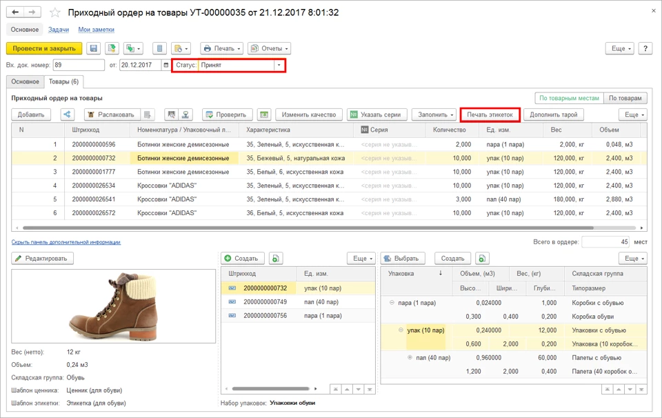Click the help question mark button
The image size is (662, 418).
[645, 48]
